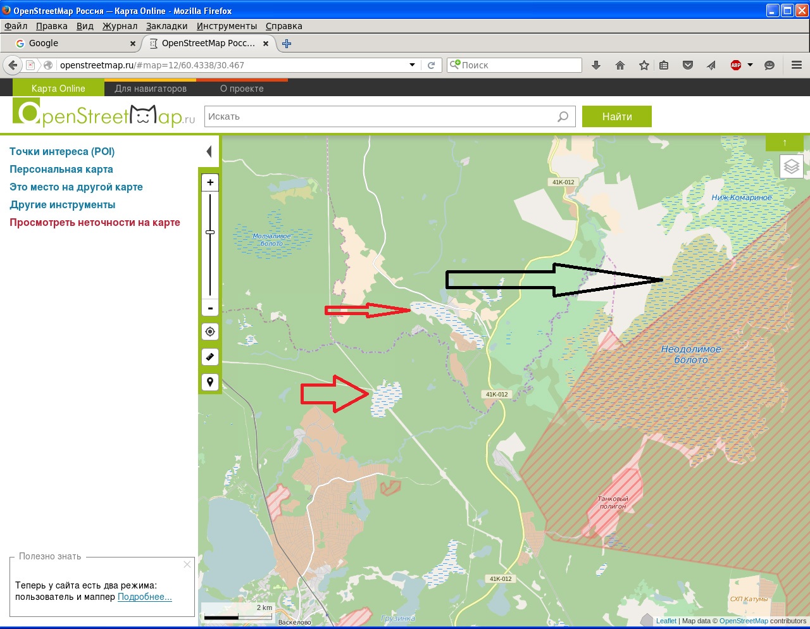This screenshot has height=629, width=810.
Task: Switch to the Для навигаторов tab
Action: click(151, 88)
